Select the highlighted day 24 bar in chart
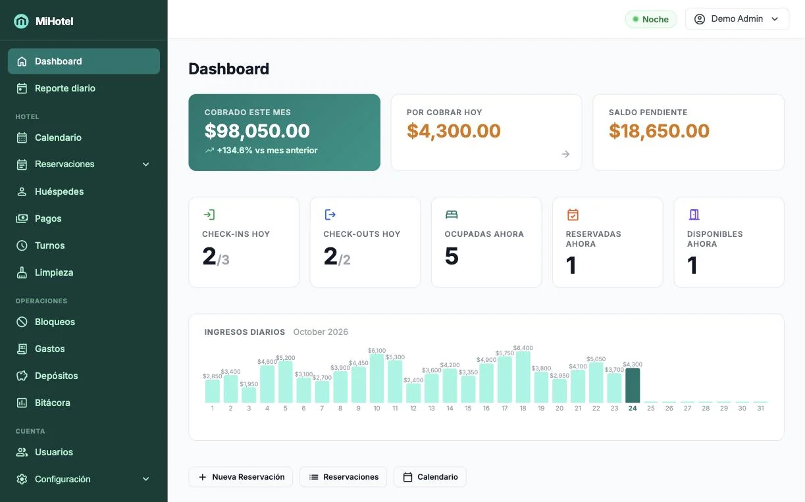Image resolution: width=805 pixels, height=502 pixels. click(x=633, y=385)
